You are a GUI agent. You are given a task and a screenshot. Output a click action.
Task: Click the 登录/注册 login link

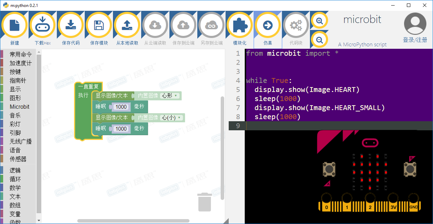pos(415,40)
